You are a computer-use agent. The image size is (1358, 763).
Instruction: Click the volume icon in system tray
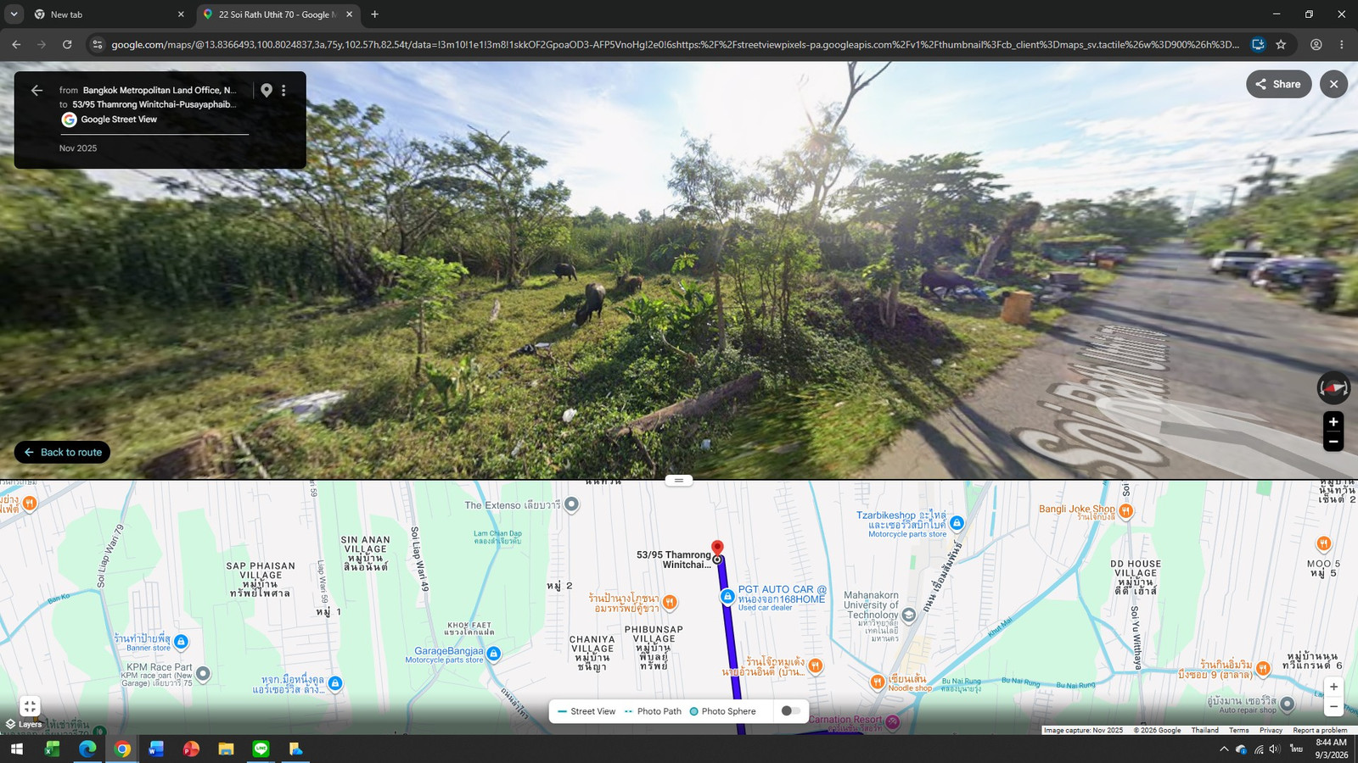[1274, 749]
